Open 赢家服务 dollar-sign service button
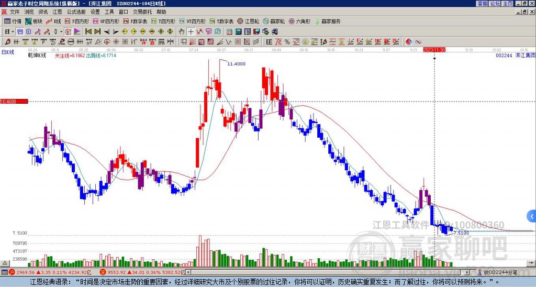 (328, 21)
